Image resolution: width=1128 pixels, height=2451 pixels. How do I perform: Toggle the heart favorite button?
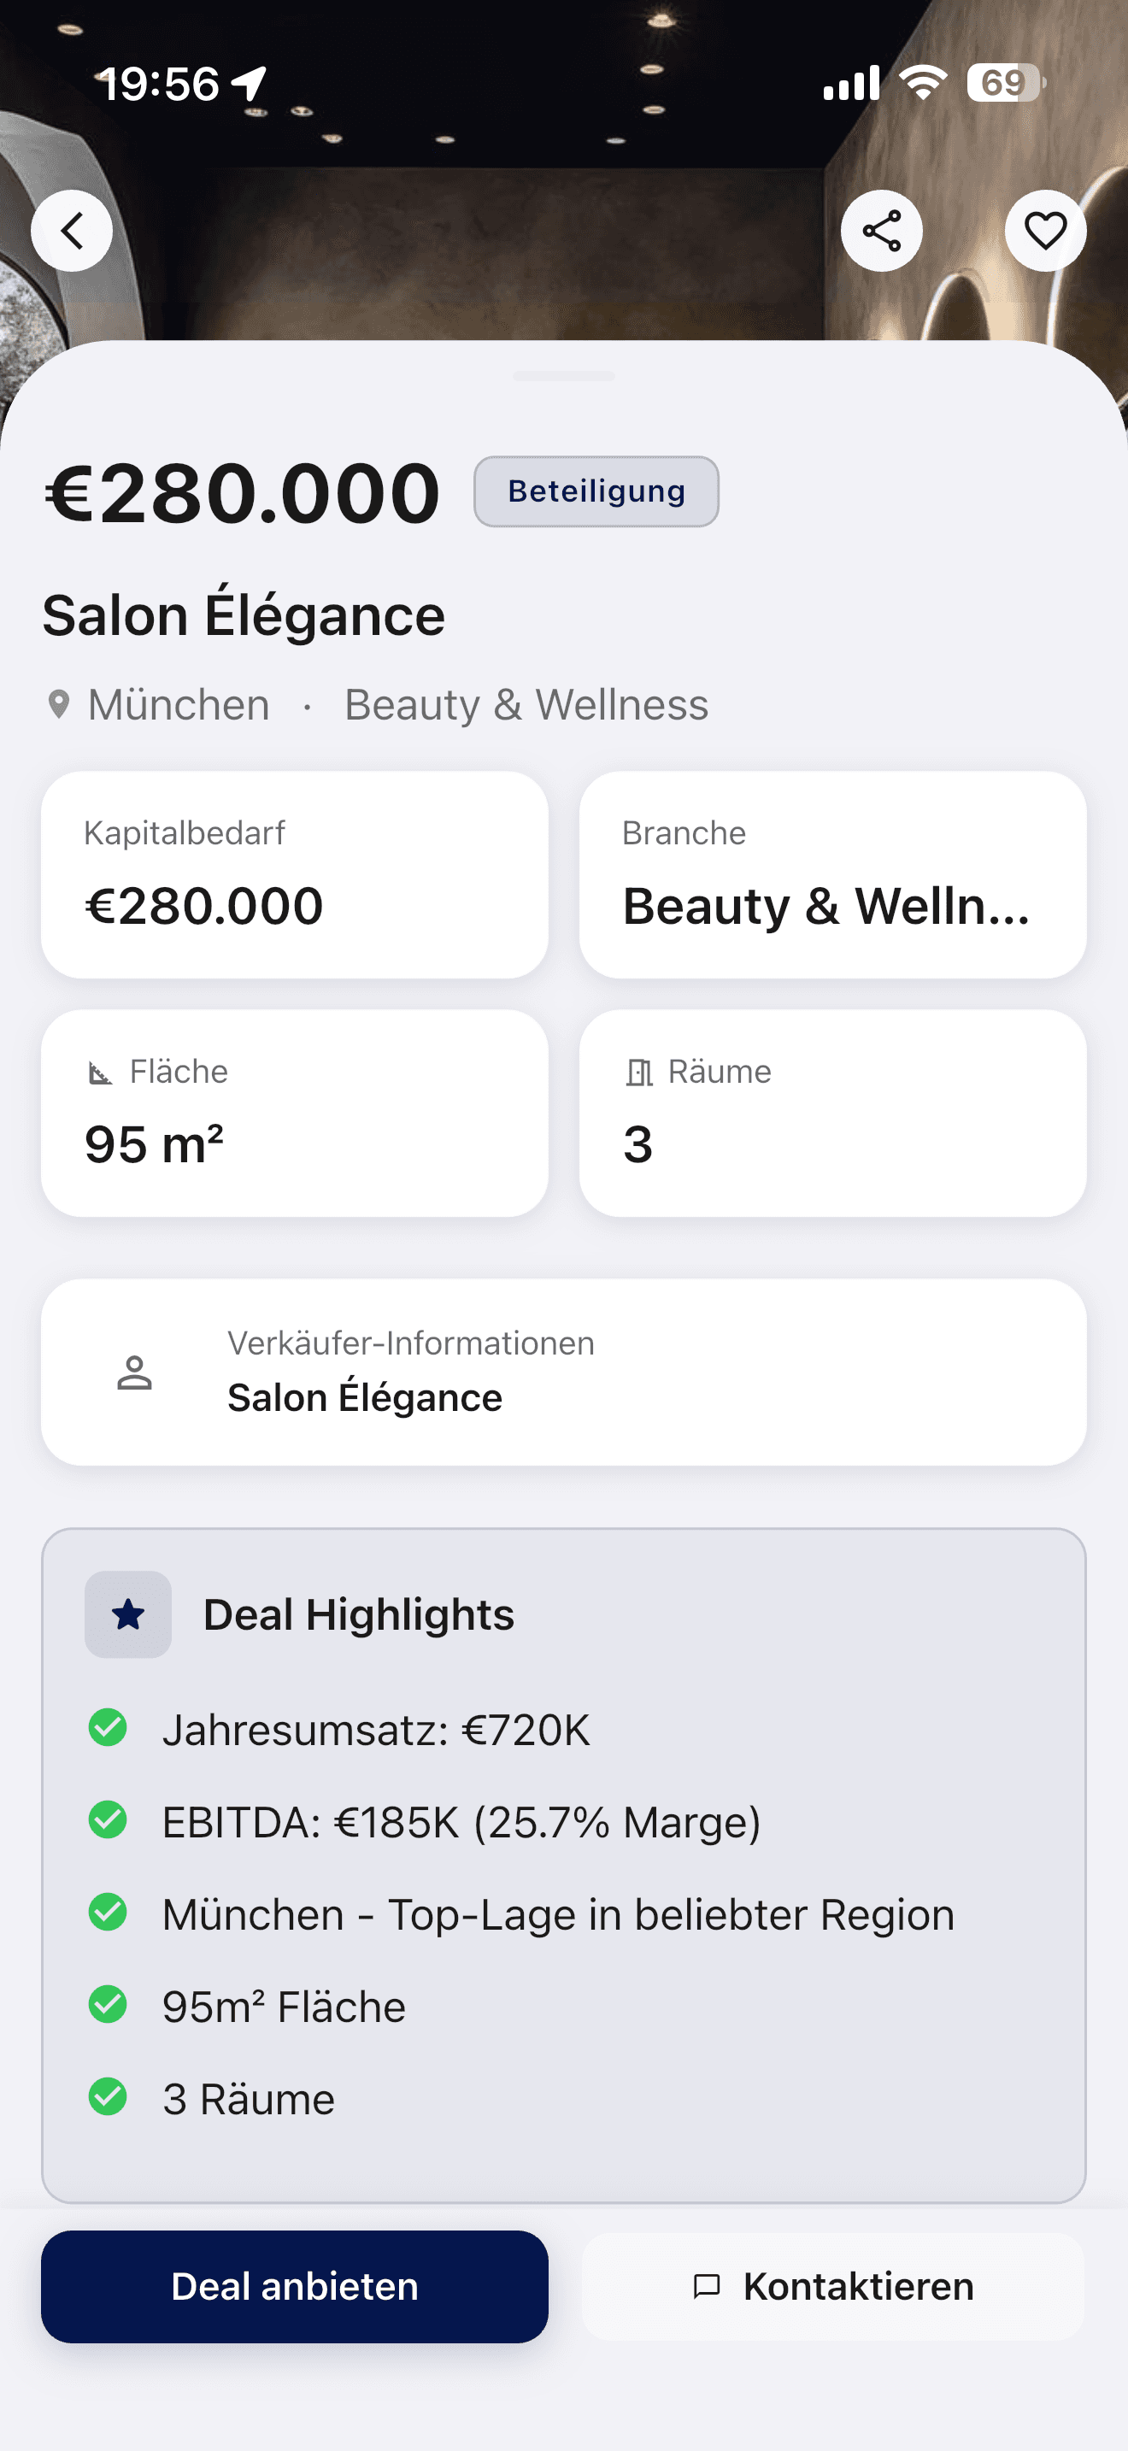1044,232
